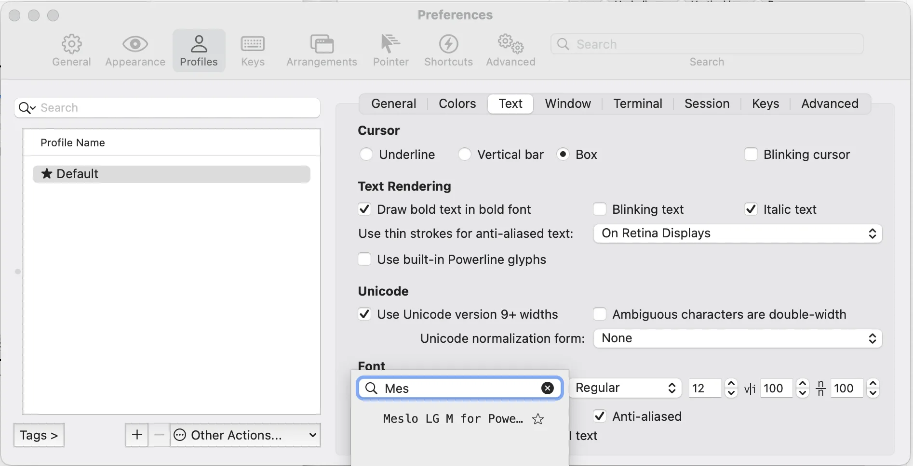Enable Use built-in Powerline glyphs
Viewport: 913px width, 466px height.
[364, 259]
